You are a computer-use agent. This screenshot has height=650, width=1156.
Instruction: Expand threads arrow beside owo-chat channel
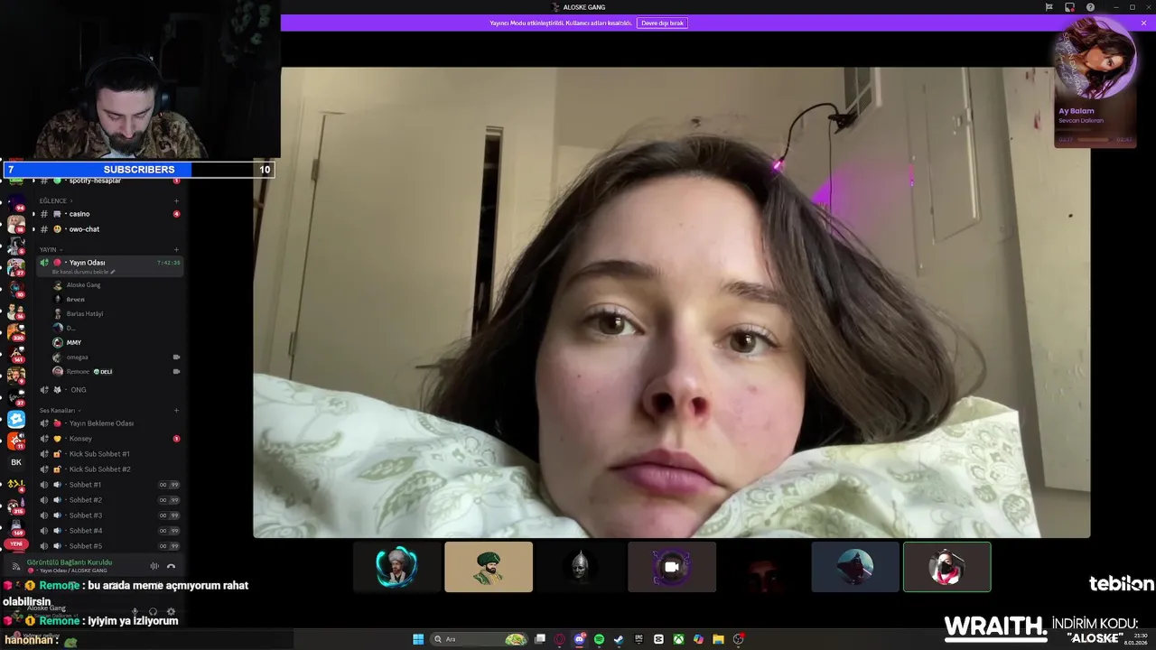(x=33, y=229)
